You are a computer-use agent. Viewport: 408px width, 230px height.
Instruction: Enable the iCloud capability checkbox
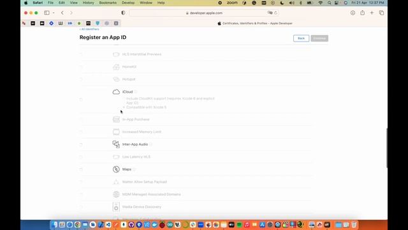(x=81, y=100)
